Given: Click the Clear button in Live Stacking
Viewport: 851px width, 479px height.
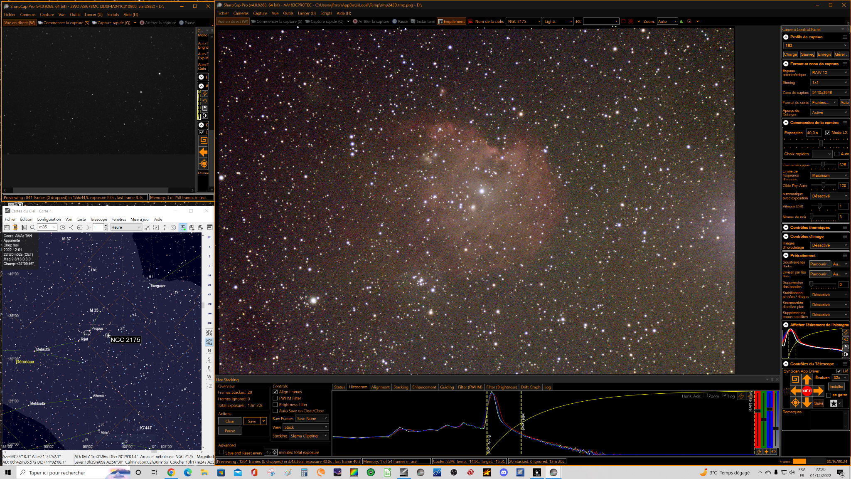Looking at the screenshot, I should click(x=230, y=421).
